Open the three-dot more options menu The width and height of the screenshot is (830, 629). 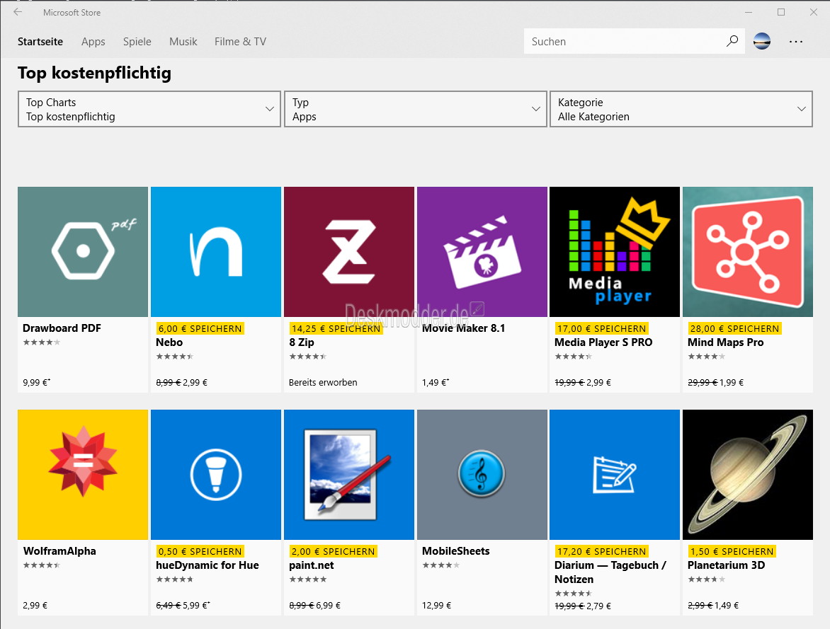(795, 41)
